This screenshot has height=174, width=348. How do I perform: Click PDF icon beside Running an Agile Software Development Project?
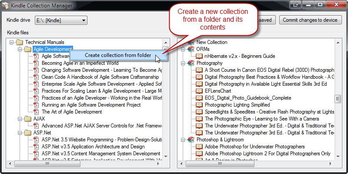(36, 105)
